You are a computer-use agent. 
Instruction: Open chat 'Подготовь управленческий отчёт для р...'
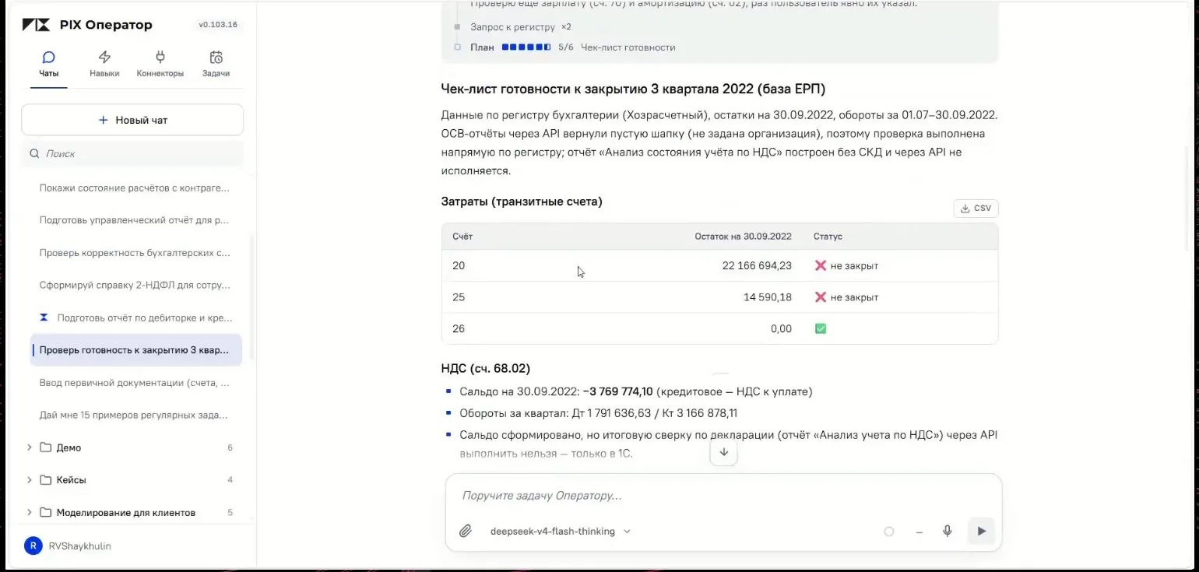[135, 220]
